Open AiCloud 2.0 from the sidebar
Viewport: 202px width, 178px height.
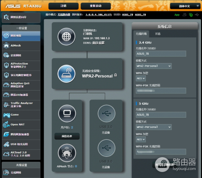(x=21, y=154)
